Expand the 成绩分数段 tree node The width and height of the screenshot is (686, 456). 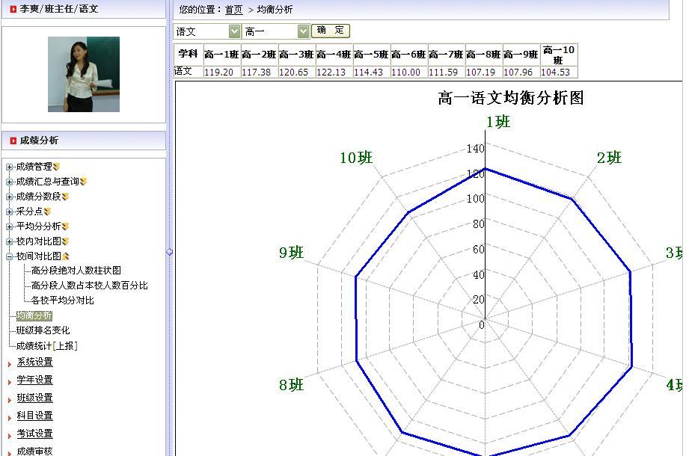[x=9, y=197]
